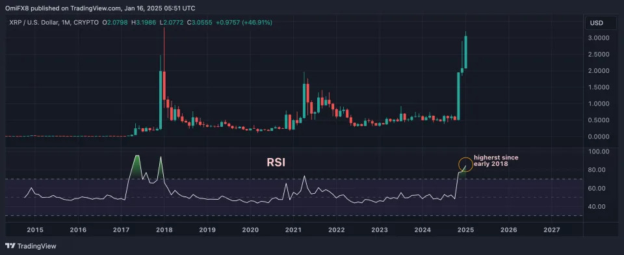Click the 2027 time axis label
624x255 pixels.
click(x=552, y=230)
